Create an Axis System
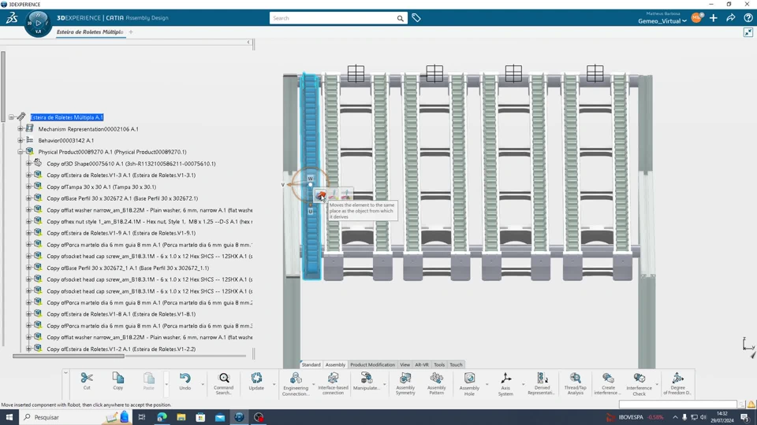Image resolution: width=757 pixels, height=425 pixels. coord(505,384)
